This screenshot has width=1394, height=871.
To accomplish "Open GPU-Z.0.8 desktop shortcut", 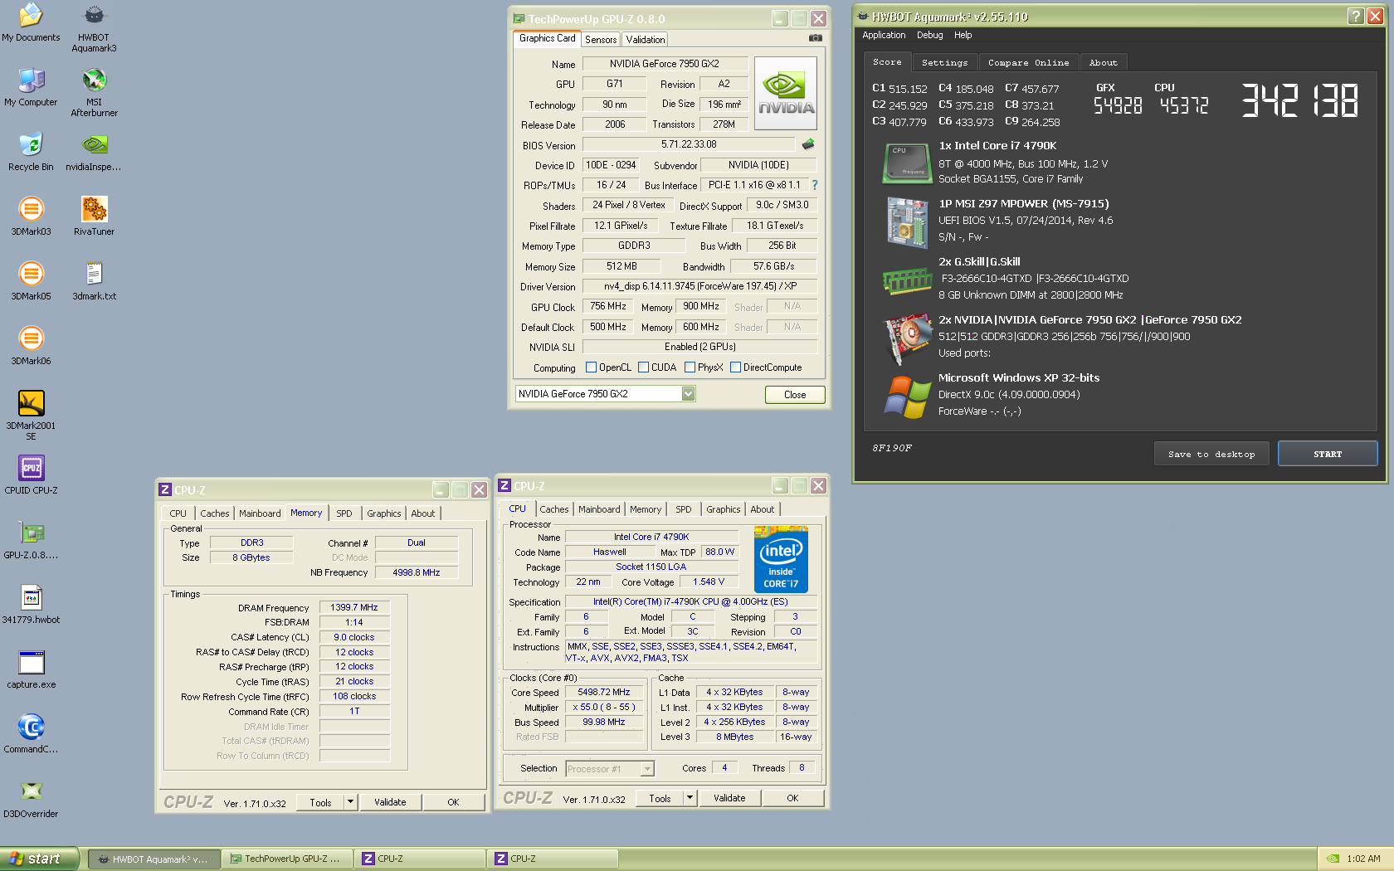I will point(31,540).
